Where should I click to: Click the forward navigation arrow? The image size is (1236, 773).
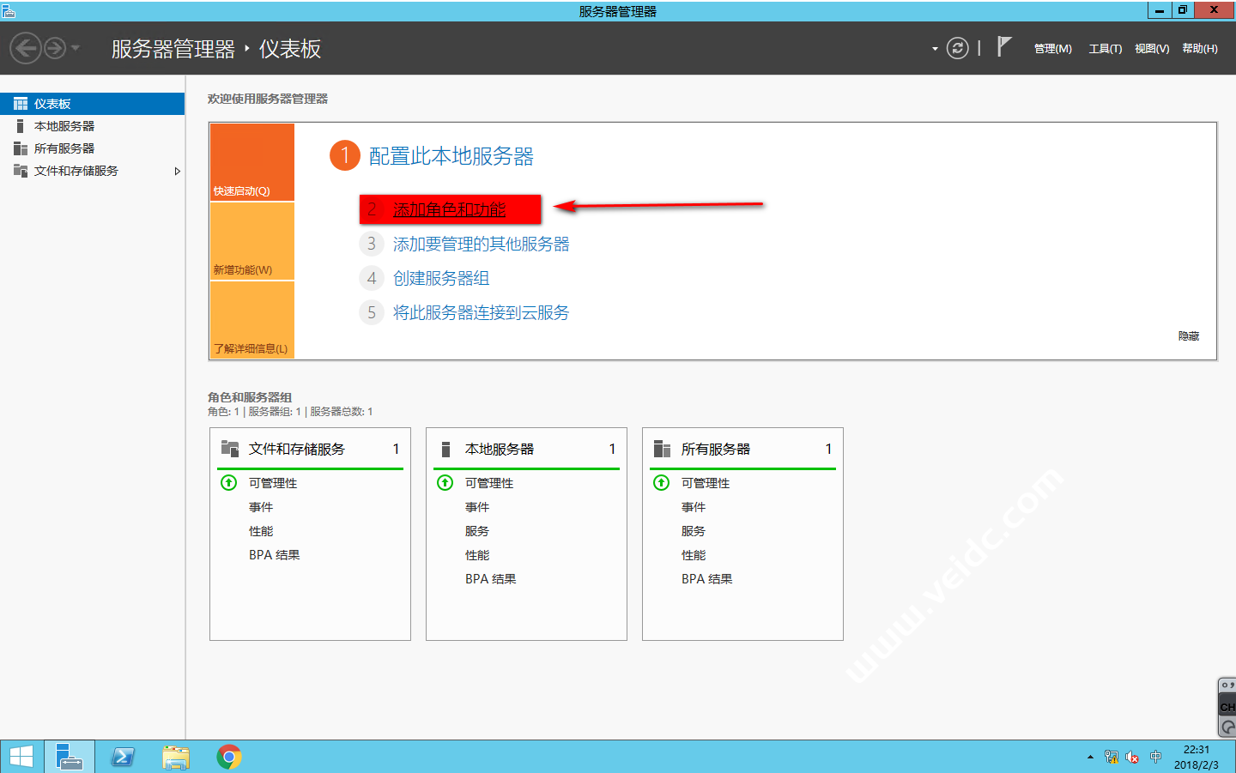coord(55,48)
